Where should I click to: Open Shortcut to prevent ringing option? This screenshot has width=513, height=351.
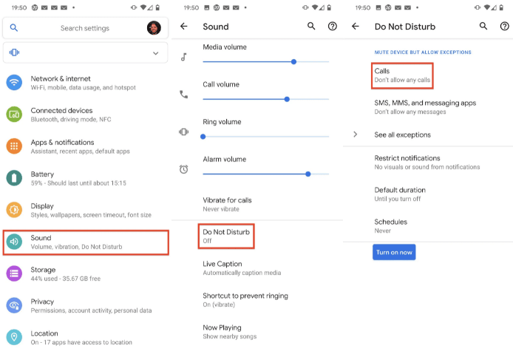pos(256,300)
